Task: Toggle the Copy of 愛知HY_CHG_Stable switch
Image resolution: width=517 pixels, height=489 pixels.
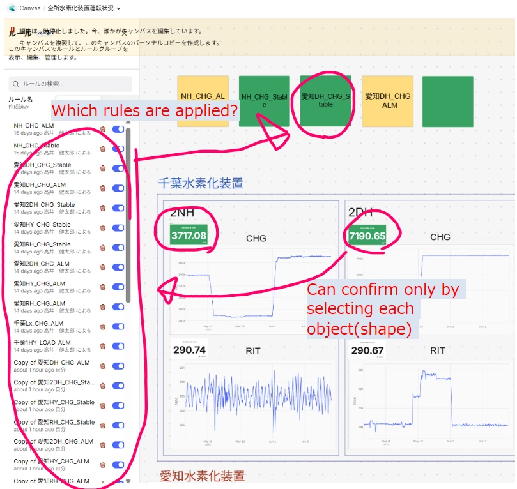Action: coord(118,405)
